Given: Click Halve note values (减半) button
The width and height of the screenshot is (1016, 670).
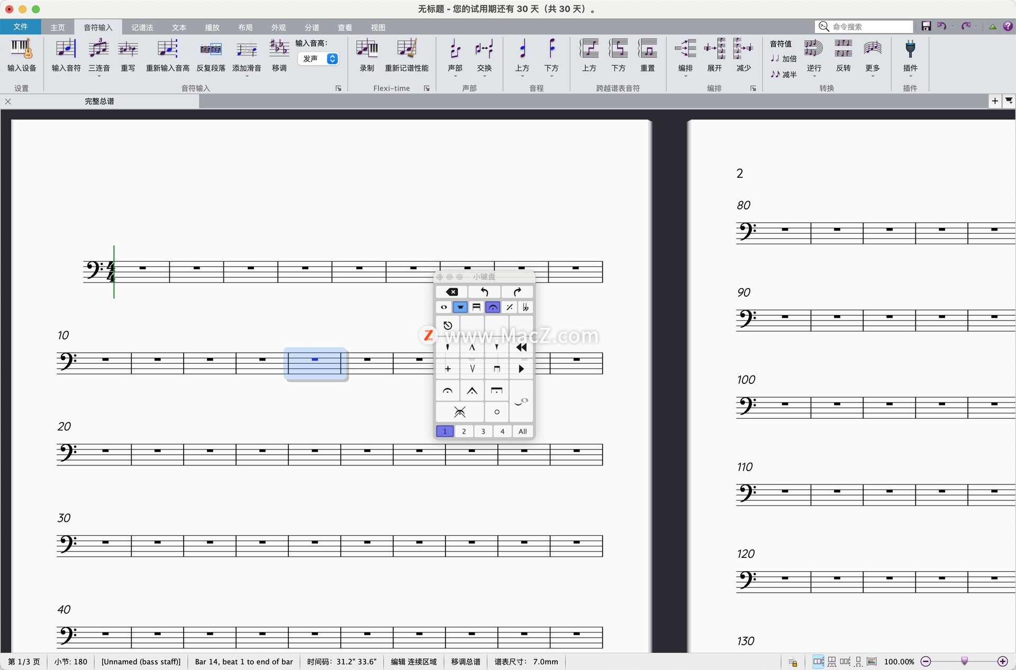Looking at the screenshot, I should pos(784,75).
